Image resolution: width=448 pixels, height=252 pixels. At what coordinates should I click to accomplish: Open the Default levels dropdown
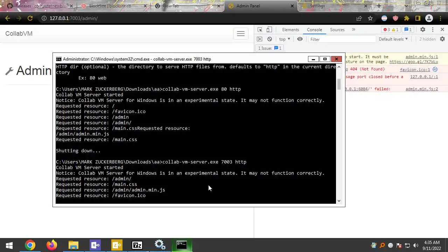click(x=393, y=39)
